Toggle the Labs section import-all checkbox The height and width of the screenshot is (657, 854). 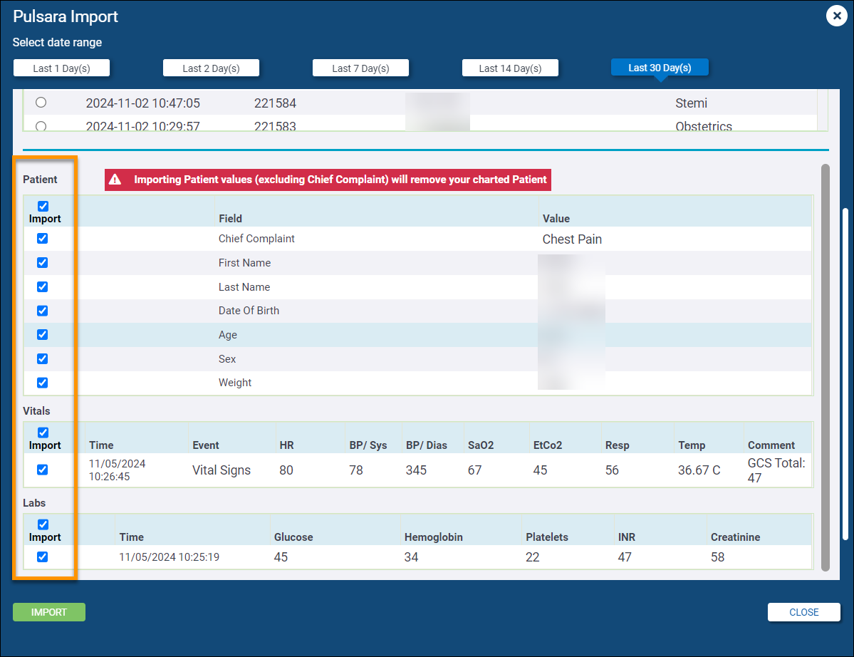(x=43, y=524)
